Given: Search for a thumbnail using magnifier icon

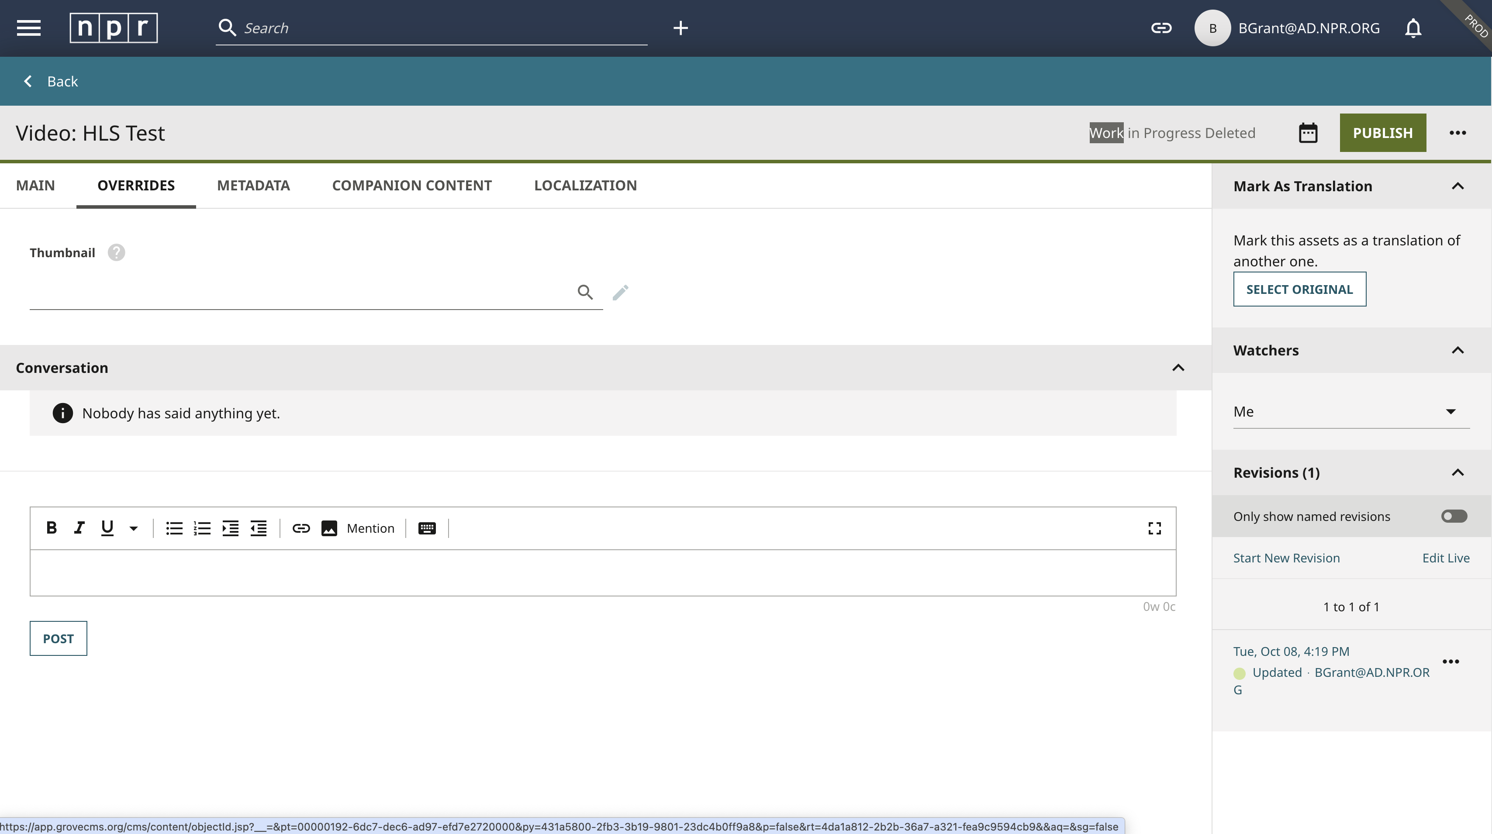Looking at the screenshot, I should [585, 292].
